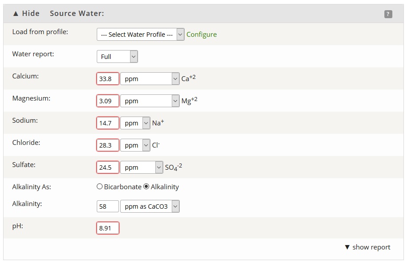Click the Sodium value input field
This screenshot has width=407, height=261.
(108, 123)
